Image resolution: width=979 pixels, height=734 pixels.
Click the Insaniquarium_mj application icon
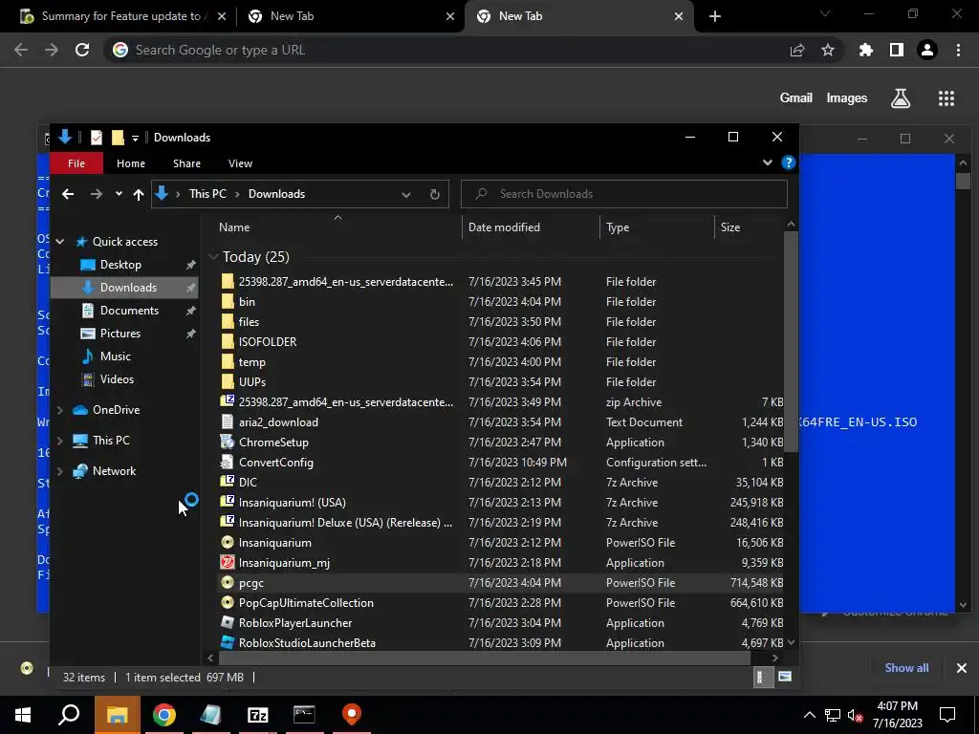pyautogui.click(x=228, y=562)
